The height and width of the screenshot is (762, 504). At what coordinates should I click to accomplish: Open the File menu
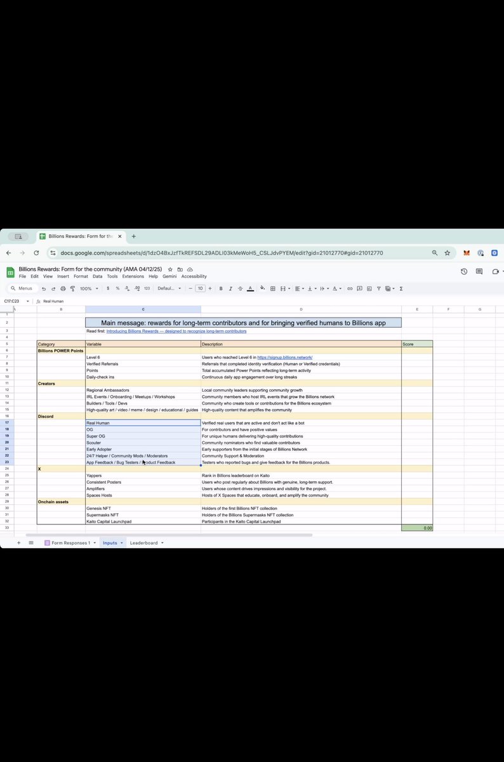pyautogui.click(x=22, y=277)
